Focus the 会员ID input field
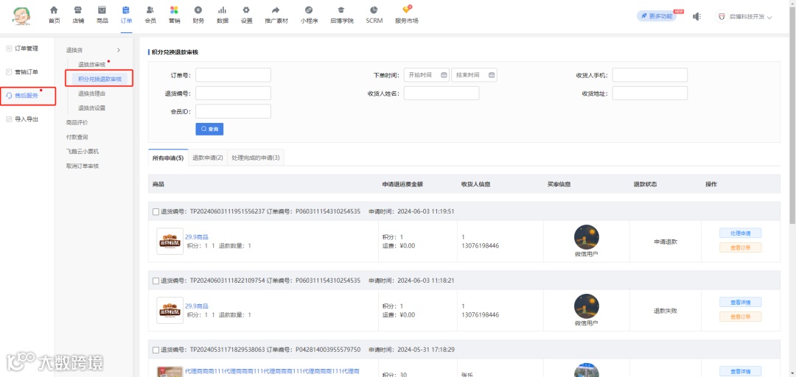 [233, 112]
